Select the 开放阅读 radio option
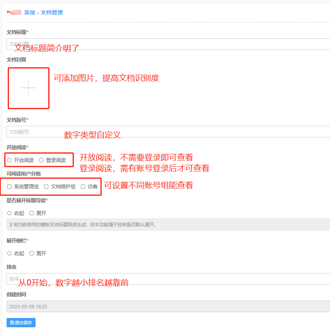 tap(9, 160)
